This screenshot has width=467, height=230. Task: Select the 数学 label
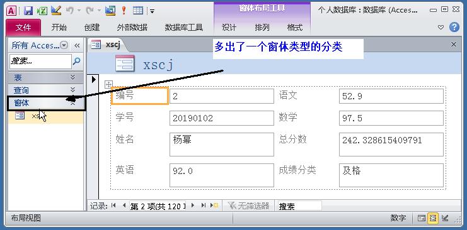[x=288, y=118]
